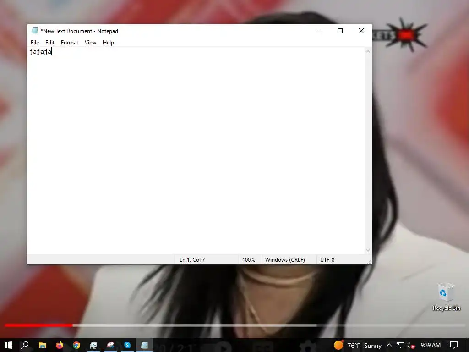469x352 pixels.
Task: Open the taskbar icon between the monitor icon and Skype
Action: pos(110,345)
